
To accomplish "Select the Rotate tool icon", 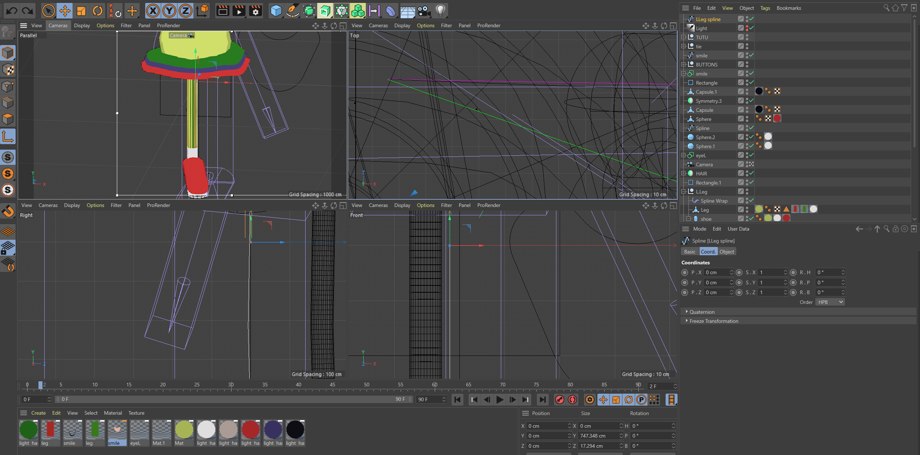I will coord(97,11).
